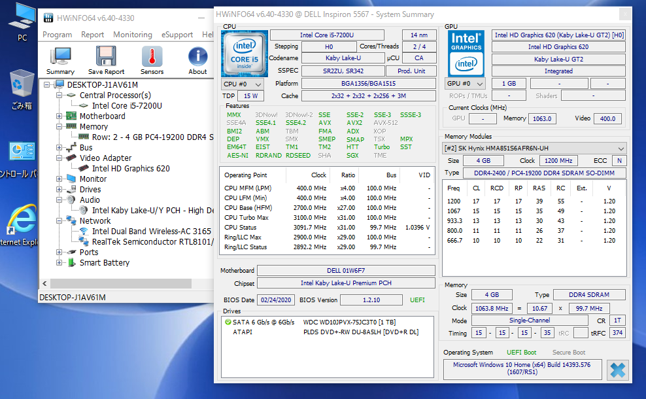
Task: Click the HWiNFO64 title bar app icon
Action: [48, 18]
